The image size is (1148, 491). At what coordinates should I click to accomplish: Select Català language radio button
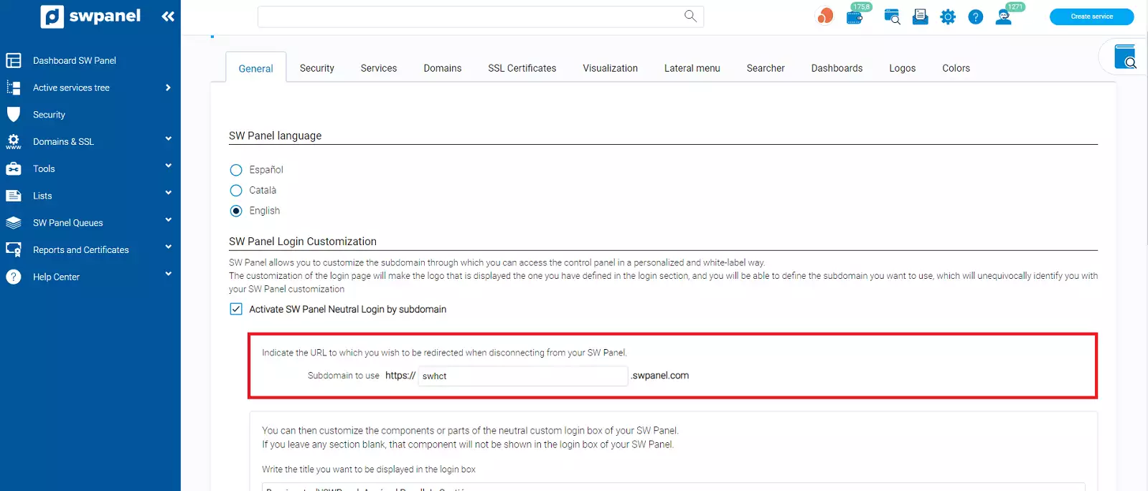click(236, 191)
